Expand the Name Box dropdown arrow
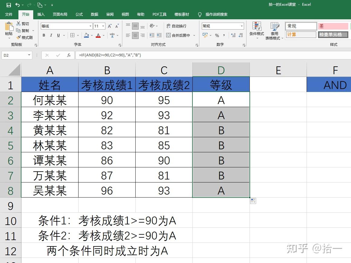 pos(29,55)
